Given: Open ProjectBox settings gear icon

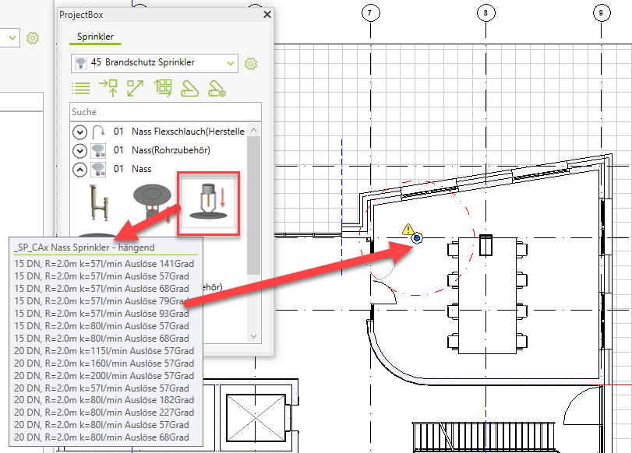Looking at the screenshot, I should 251,63.
